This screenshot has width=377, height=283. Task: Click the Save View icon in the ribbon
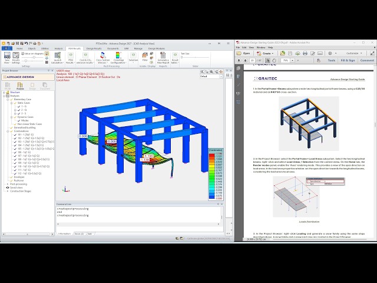[7, 58]
